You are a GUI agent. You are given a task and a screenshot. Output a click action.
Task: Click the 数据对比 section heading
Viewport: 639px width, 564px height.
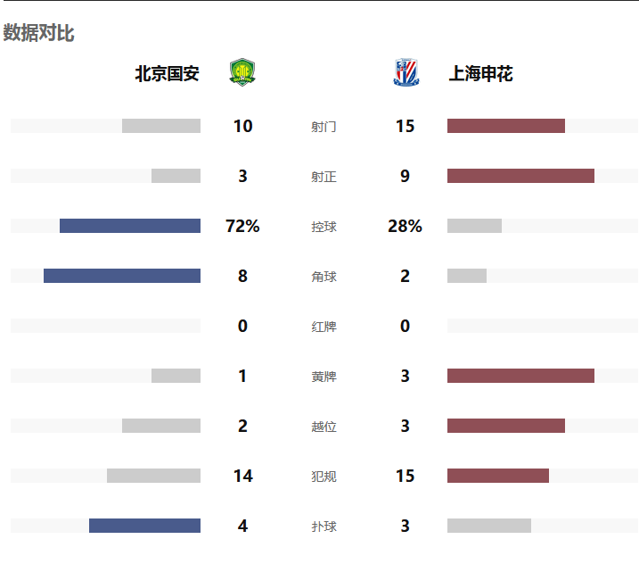coord(38,33)
